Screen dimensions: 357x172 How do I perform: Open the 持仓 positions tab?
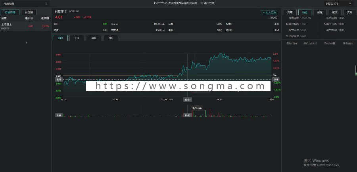[305, 13]
